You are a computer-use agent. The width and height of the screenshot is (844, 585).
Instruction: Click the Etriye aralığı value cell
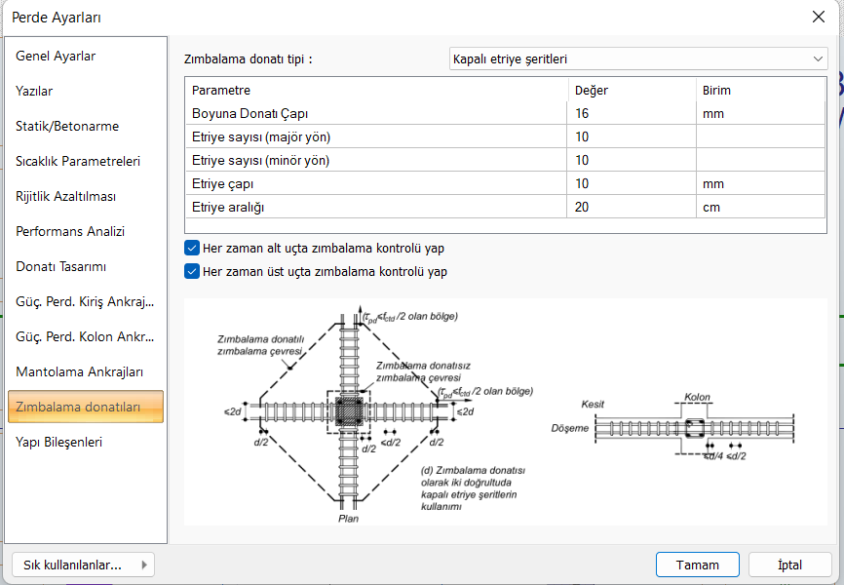[631, 207]
